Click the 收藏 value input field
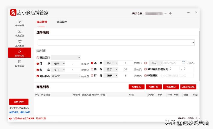The width and height of the screenshot is (213, 129). 73,70
